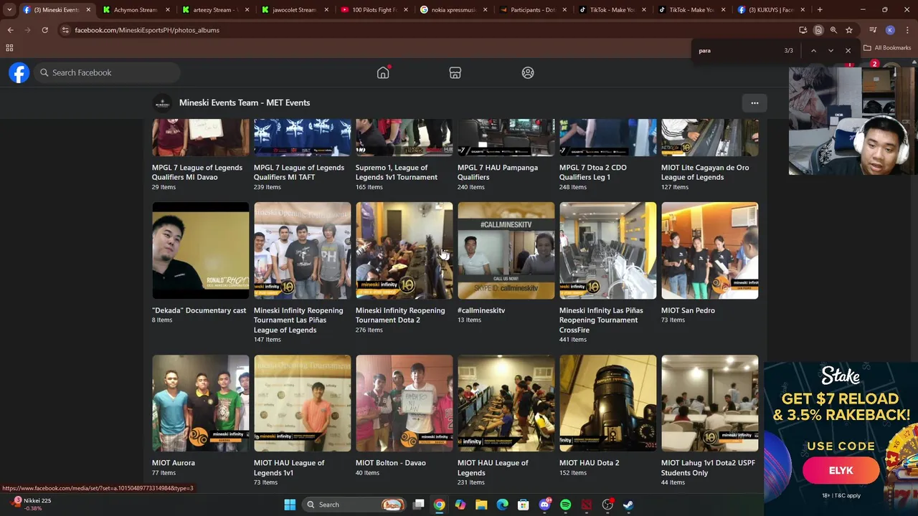Open MIOT Bolton - Davao album thumbnail
Viewport: 918px width, 516px height.
click(x=404, y=403)
